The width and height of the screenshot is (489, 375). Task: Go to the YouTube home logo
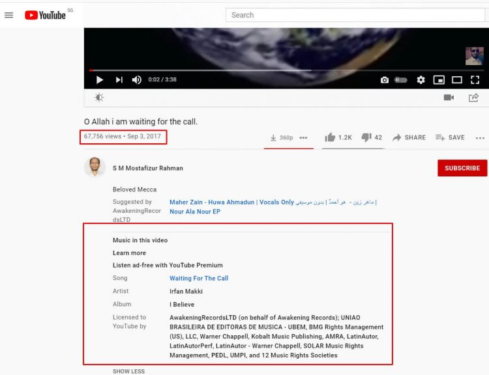click(x=45, y=15)
